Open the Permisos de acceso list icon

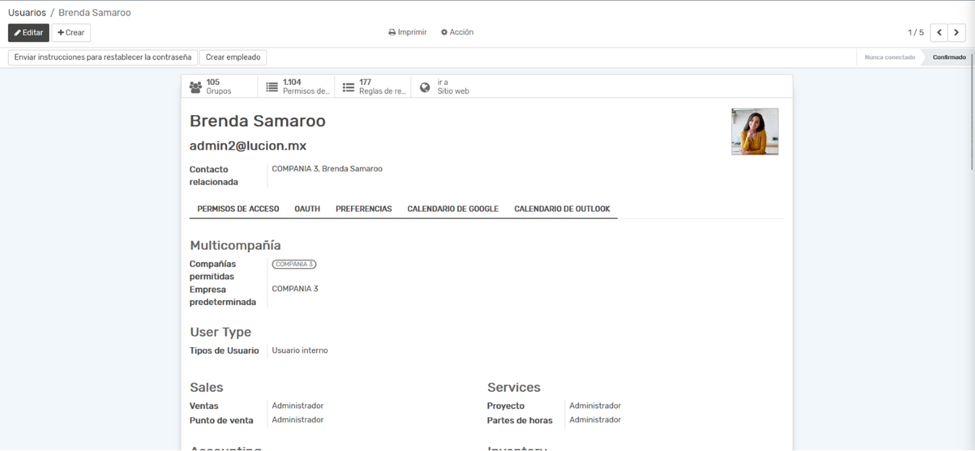(x=272, y=87)
